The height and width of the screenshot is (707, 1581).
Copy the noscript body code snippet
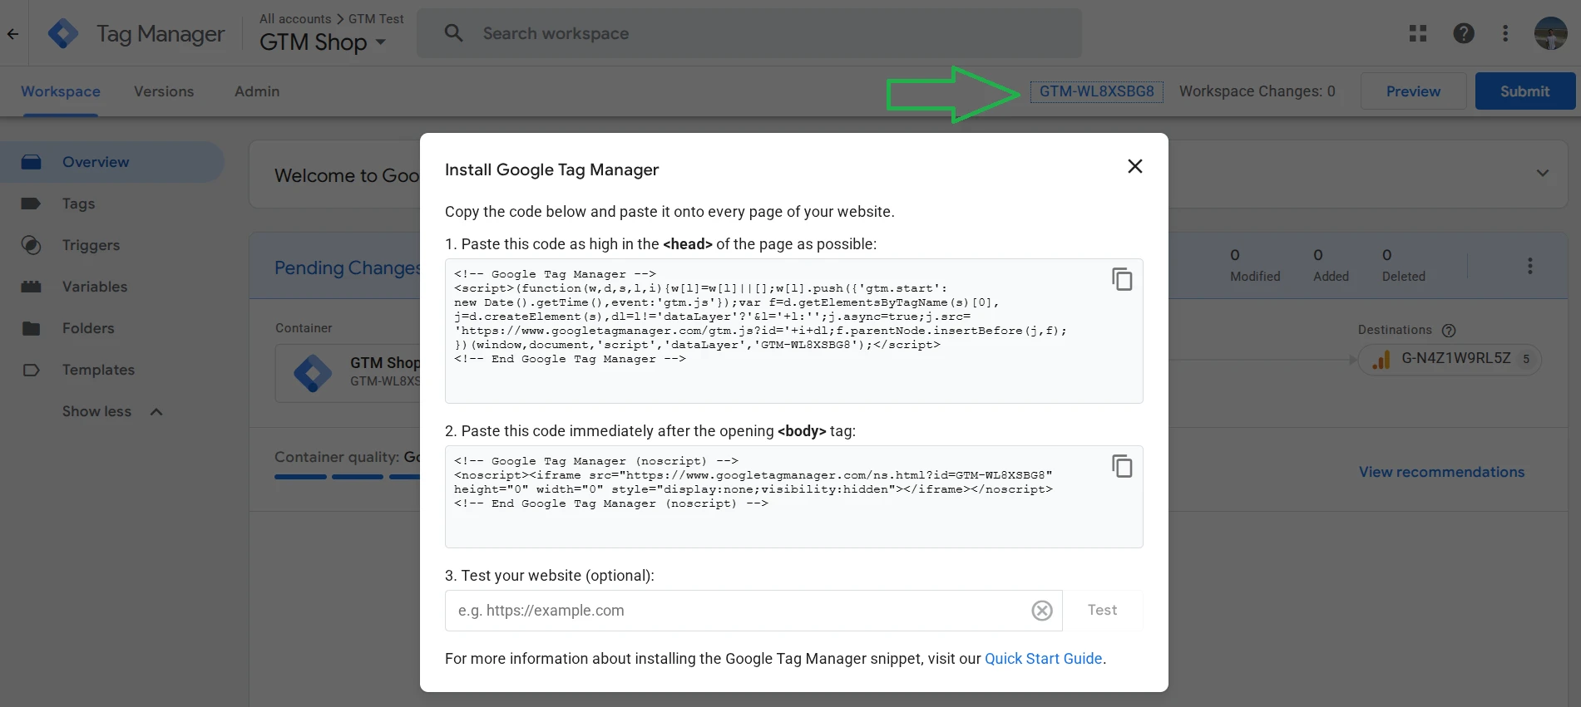[1122, 466]
